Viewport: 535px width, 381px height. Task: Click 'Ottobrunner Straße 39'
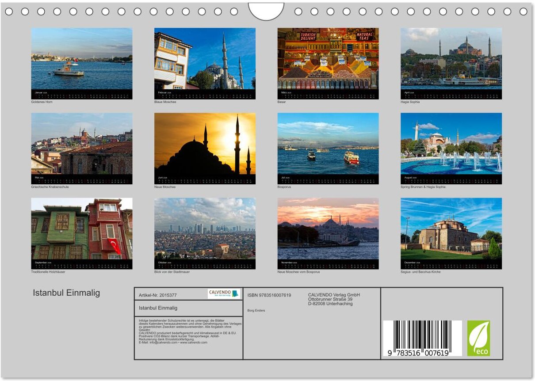pyautogui.click(x=330, y=299)
